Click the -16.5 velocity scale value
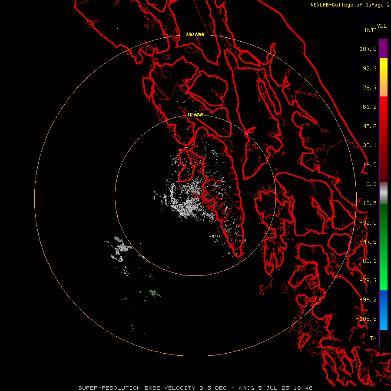This screenshot has width=391, height=391. 368,203
